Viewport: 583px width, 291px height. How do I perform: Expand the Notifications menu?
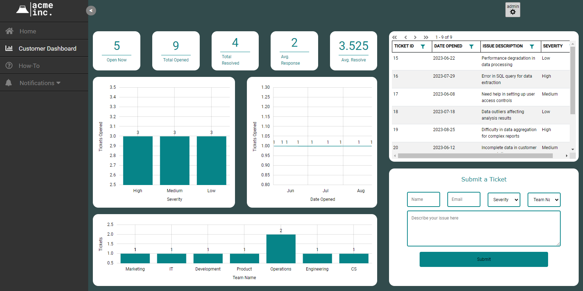click(x=44, y=83)
